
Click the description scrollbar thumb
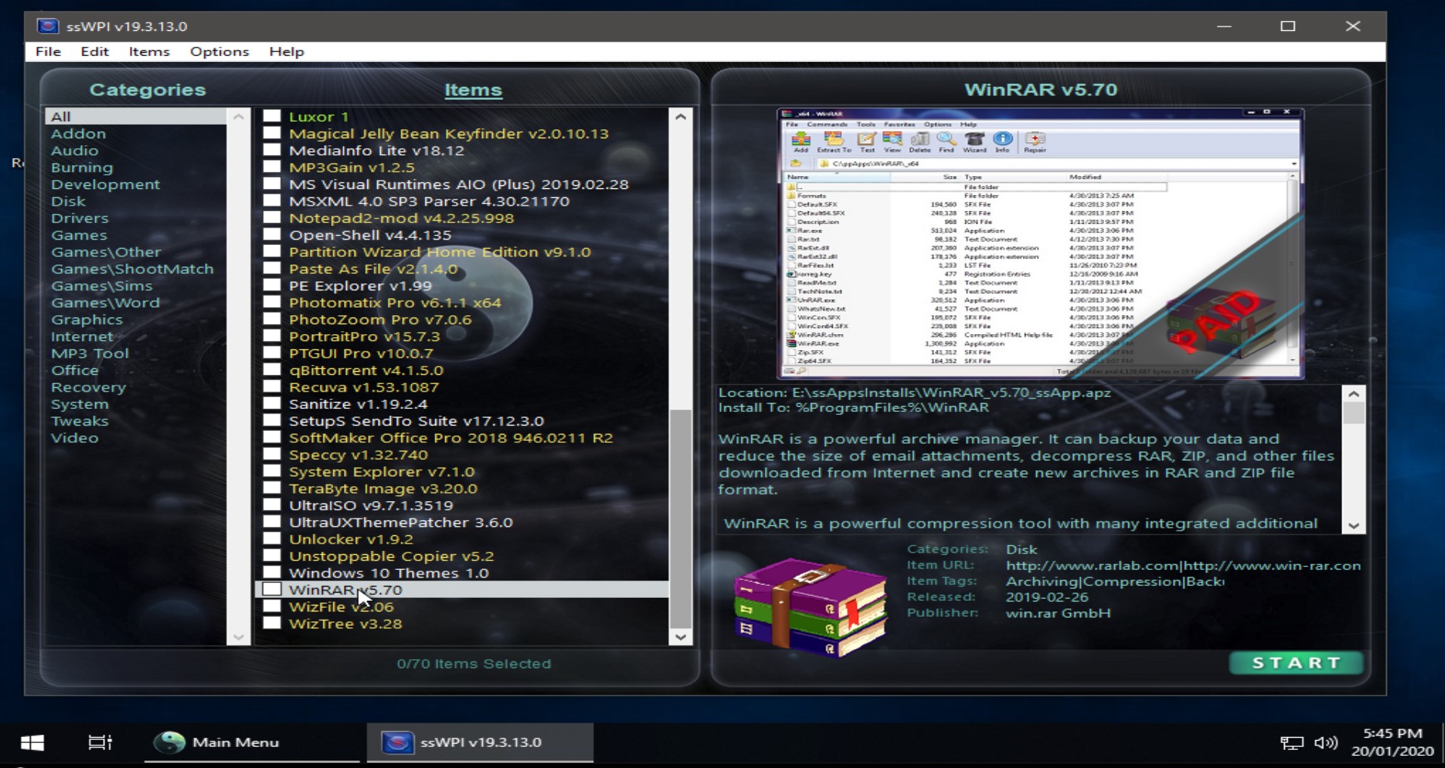1354,413
